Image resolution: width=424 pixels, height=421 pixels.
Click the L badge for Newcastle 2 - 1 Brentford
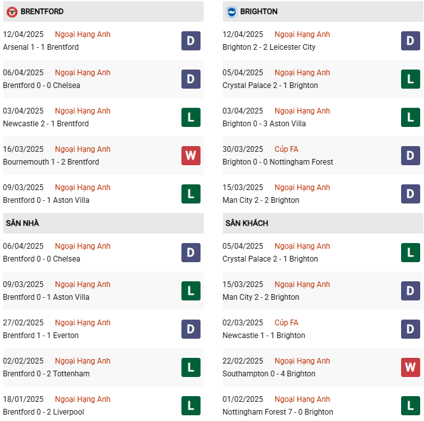coord(191,117)
